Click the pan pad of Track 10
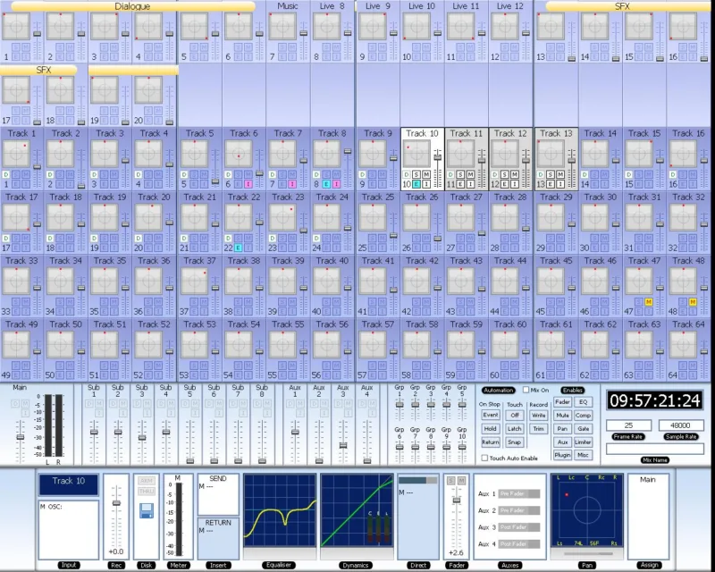Screen dimensions: 715x572 point(416,153)
